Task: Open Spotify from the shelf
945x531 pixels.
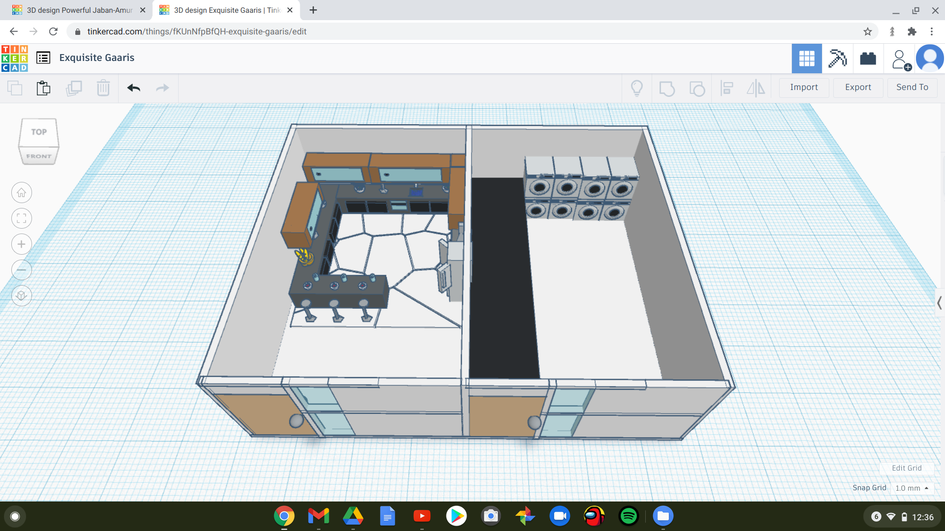Action: (629, 516)
